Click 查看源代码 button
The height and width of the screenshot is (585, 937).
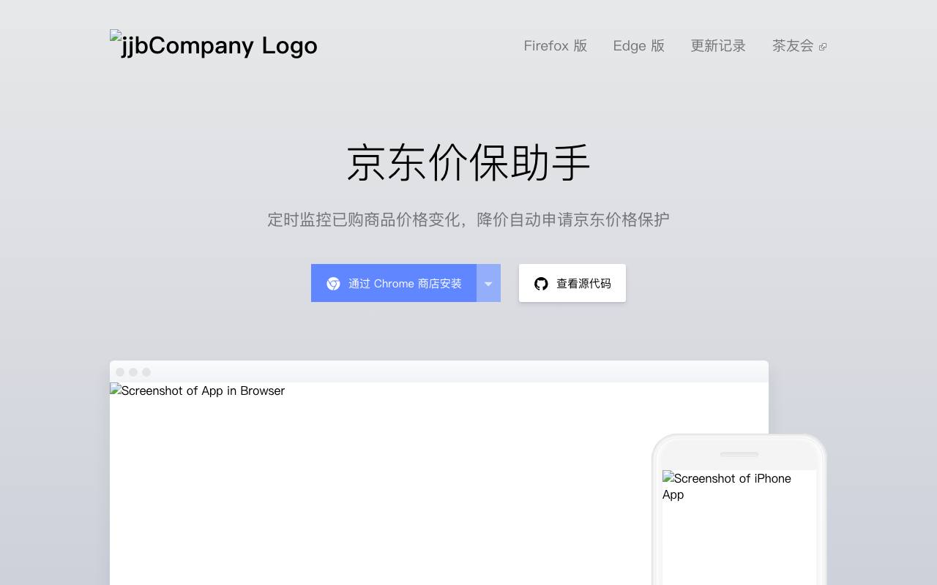[572, 283]
